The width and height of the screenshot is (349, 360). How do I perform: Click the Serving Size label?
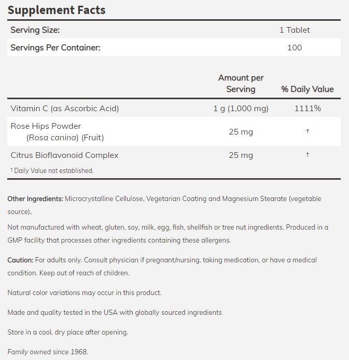click(x=35, y=30)
